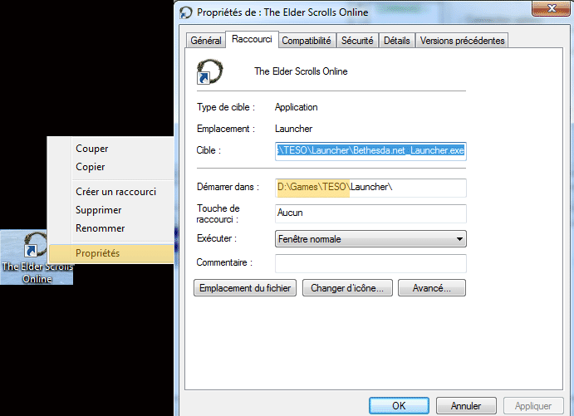Screen dimensions: 574x416
Task: Click the Démarrer dans field
Action: (370, 188)
